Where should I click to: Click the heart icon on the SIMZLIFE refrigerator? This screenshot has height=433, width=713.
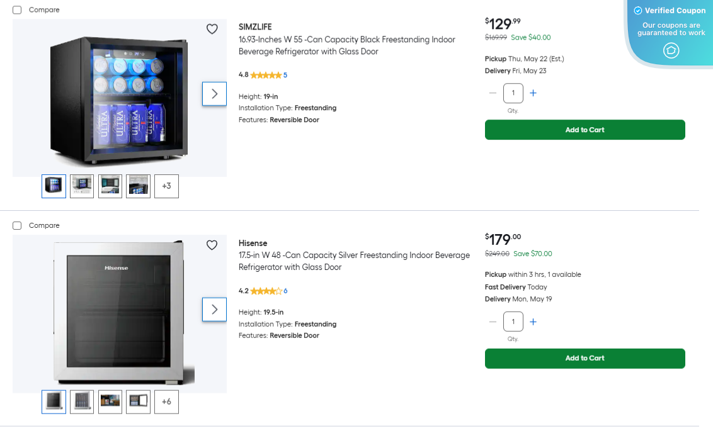tap(212, 29)
